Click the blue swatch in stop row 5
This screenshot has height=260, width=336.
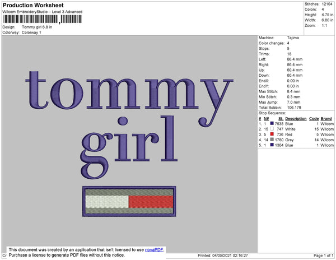tap(272, 145)
